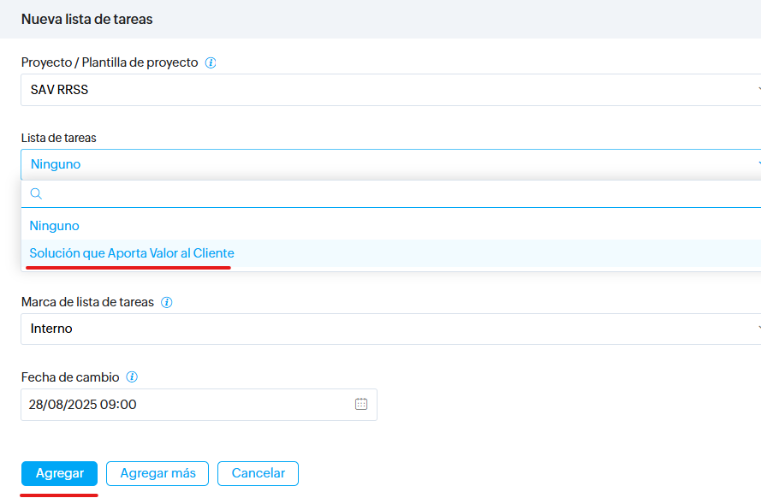Click the info icon beside Proyecto / Plantilla de proyecto

pos(211,62)
